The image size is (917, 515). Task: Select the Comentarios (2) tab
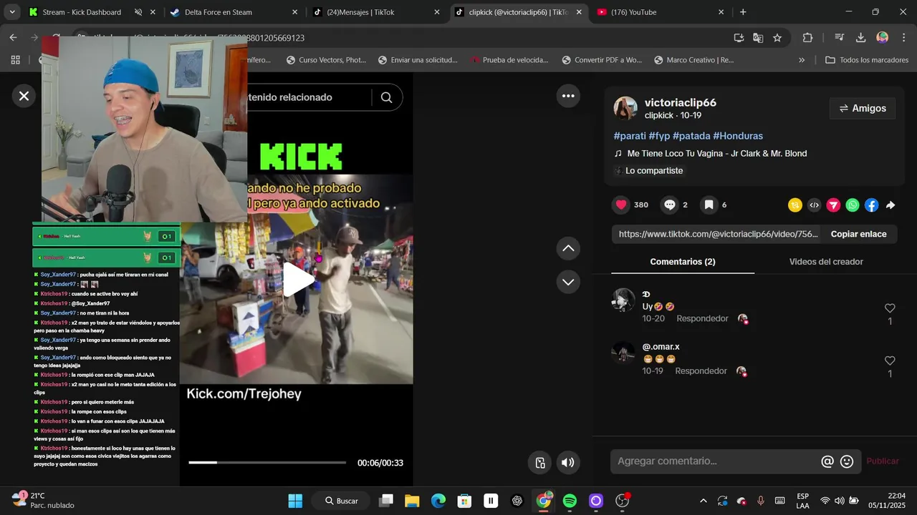coord(683,262)
